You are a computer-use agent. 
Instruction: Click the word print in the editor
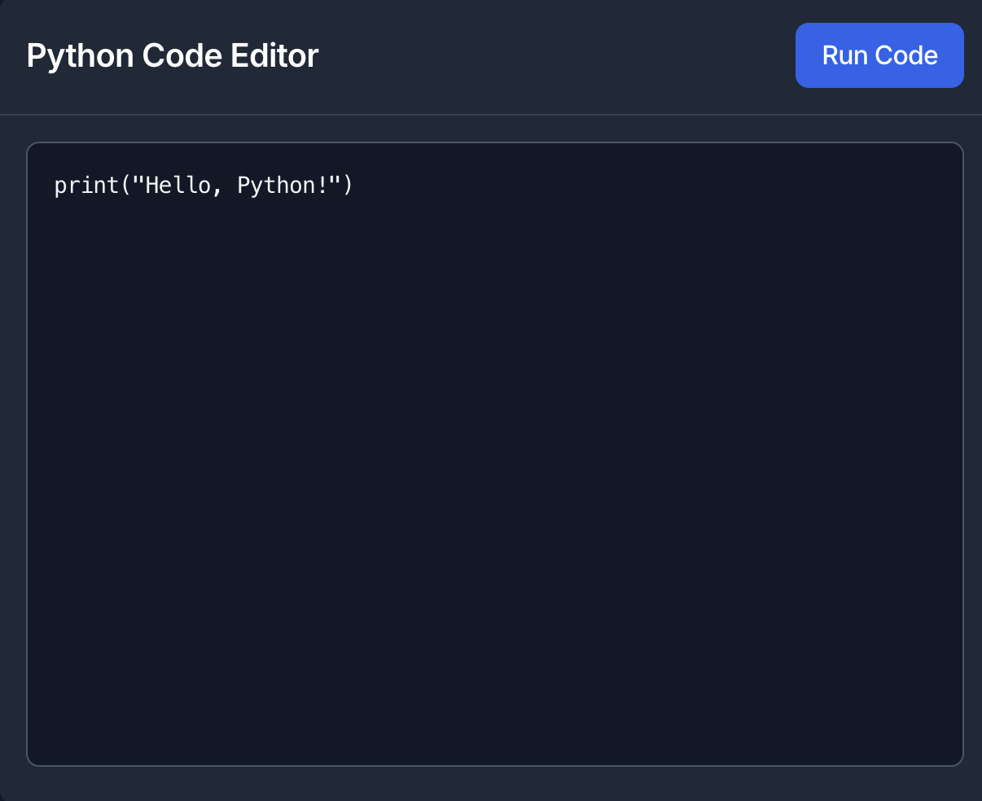88,185
